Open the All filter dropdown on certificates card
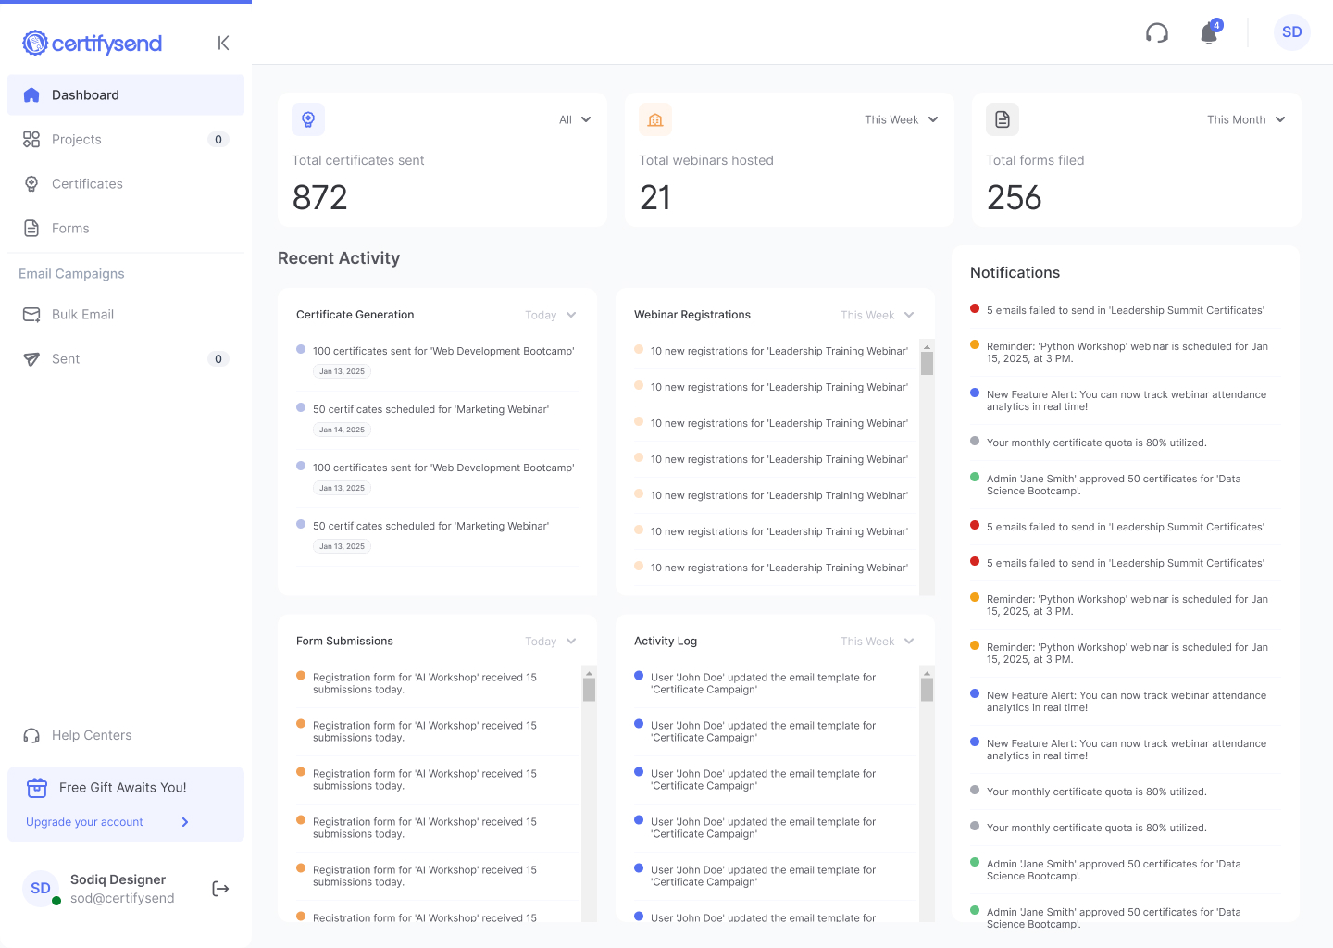The image size is (1333, 948). click(575, 119)
